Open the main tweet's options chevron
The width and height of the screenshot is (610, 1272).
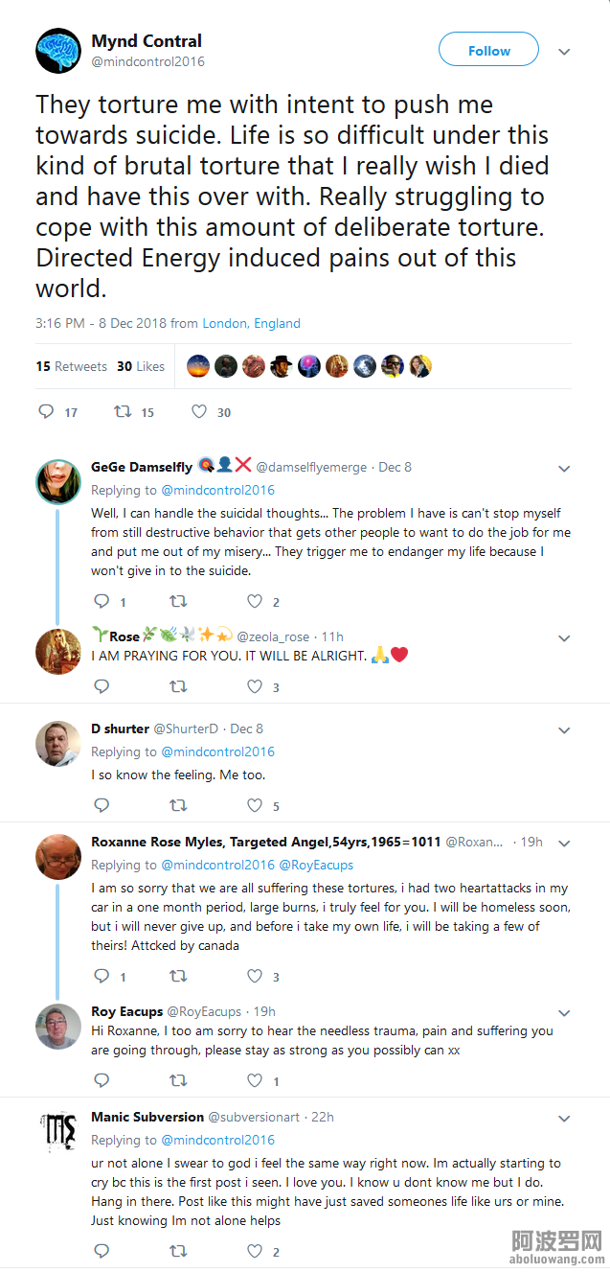tap(564, 52)
